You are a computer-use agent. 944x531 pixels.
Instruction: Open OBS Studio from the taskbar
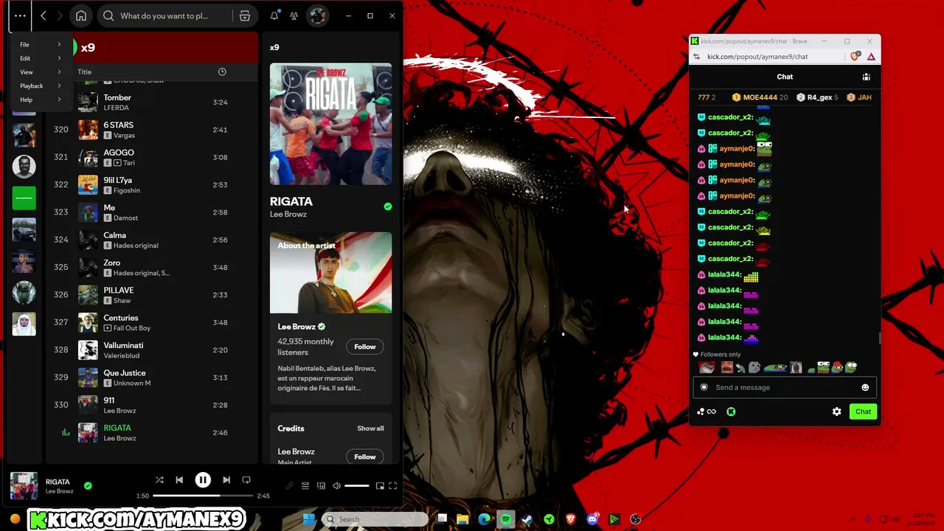[x=636, y=519]
